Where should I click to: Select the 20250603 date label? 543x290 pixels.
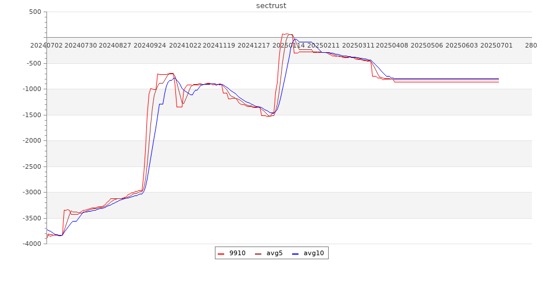(x=462, y=45)
